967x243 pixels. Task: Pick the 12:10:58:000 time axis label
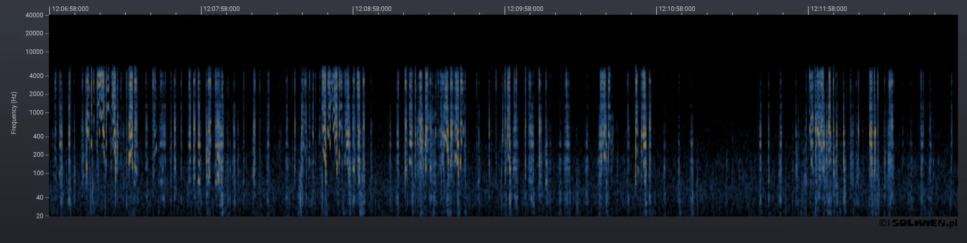[677, 9]
